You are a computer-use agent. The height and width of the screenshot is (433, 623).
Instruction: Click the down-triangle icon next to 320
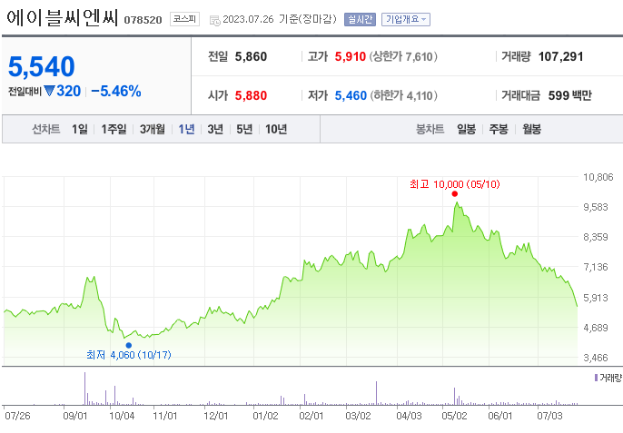49,91
